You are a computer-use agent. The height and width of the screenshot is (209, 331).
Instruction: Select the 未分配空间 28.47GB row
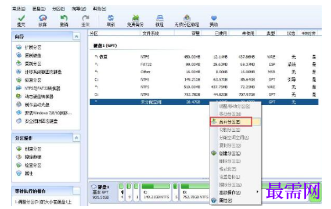tap(204, 102)
